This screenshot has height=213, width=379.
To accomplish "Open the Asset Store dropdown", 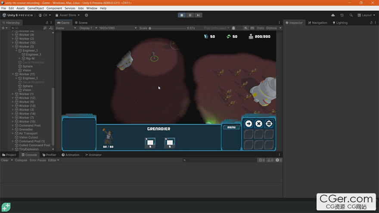I will 68,15.
